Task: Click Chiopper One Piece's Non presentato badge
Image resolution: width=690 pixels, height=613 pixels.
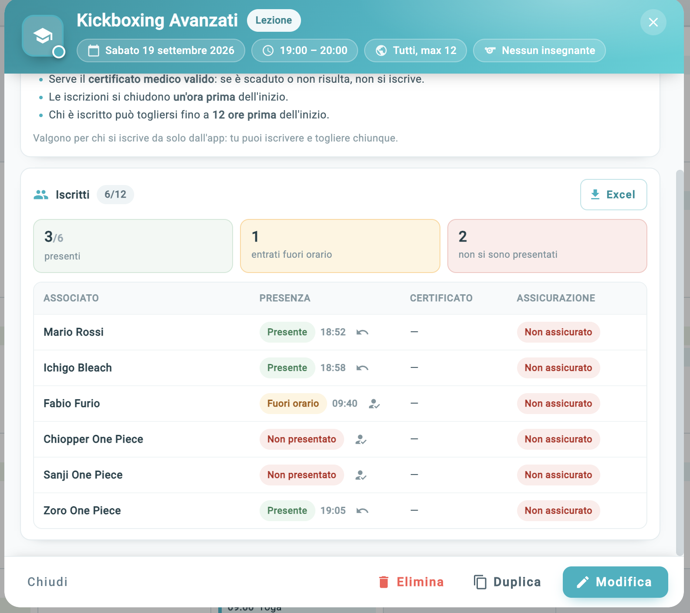Action: point(302,439)
